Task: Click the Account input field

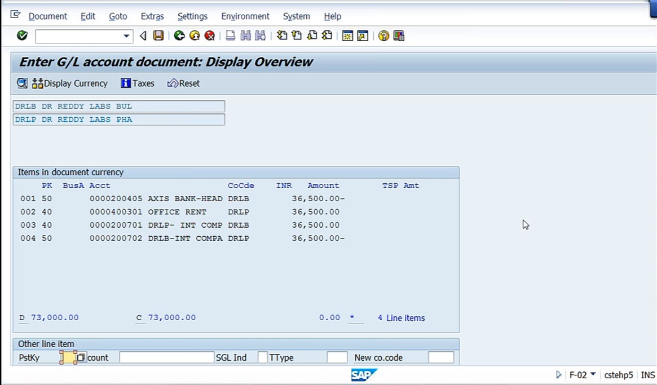Action: (167, 357)
